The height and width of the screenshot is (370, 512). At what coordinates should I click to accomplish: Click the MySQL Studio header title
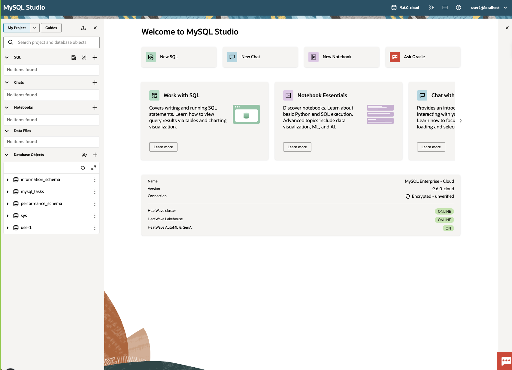coord(24,8)
